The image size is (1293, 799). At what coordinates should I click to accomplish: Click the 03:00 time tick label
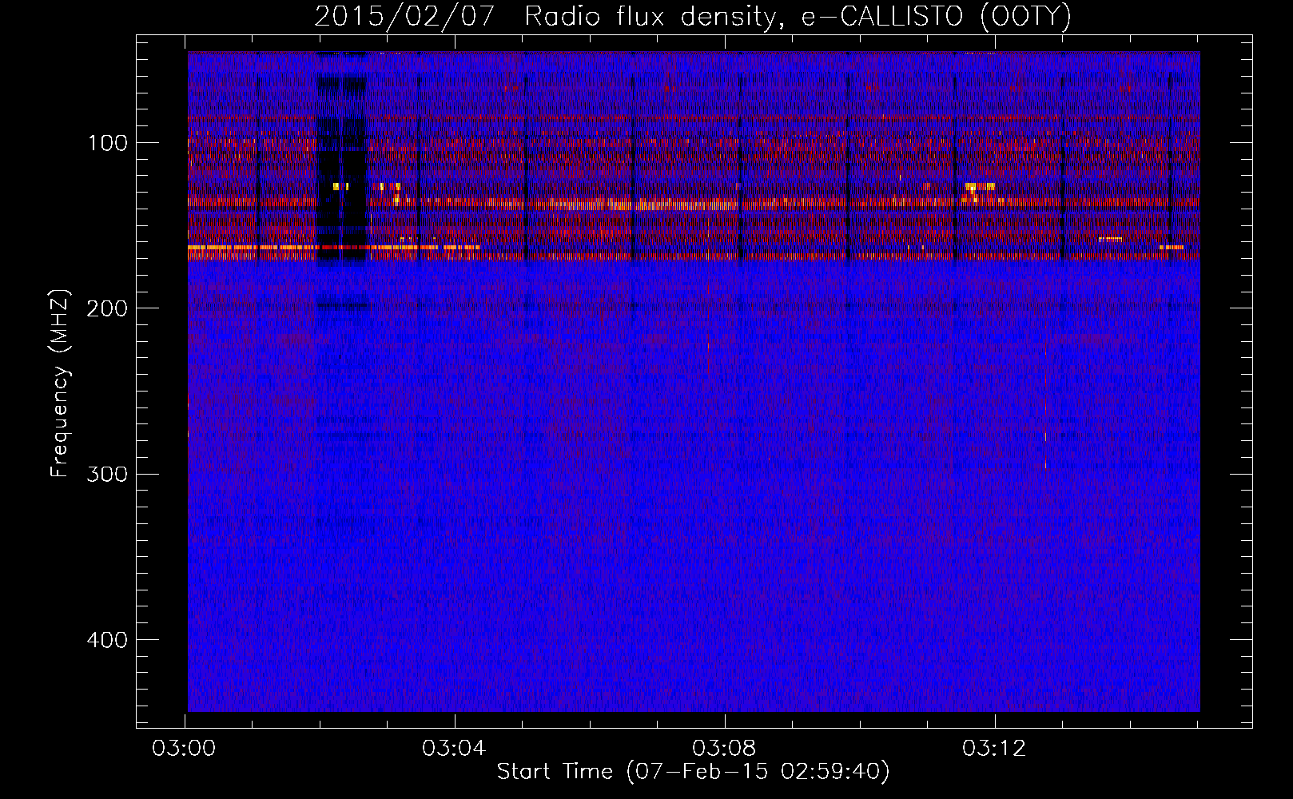(185, 749)
